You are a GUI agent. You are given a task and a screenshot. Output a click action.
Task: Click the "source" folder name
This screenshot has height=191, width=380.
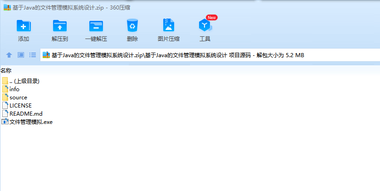(19, 98)
